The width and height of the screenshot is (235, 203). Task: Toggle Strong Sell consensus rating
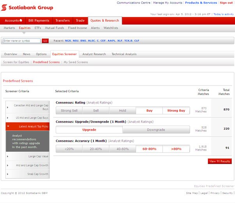click(x=69, y=110)
